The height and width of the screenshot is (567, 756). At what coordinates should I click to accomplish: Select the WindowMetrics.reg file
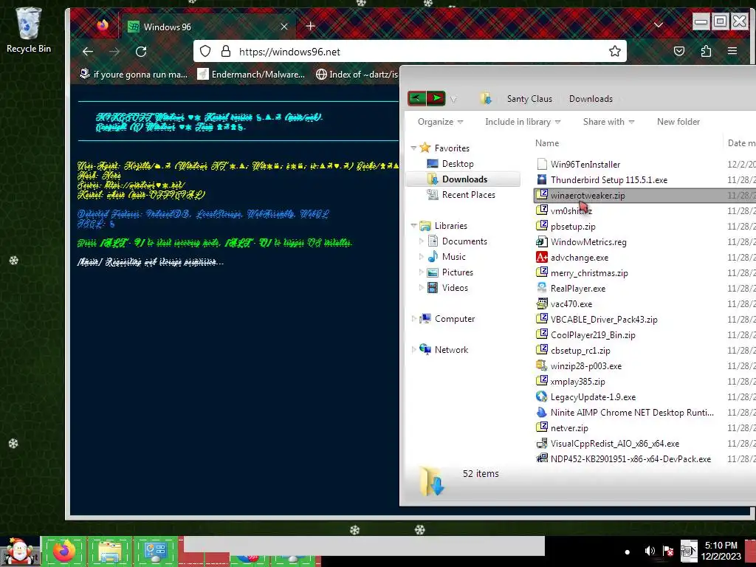pyautogui.click(x=588, y=242)
